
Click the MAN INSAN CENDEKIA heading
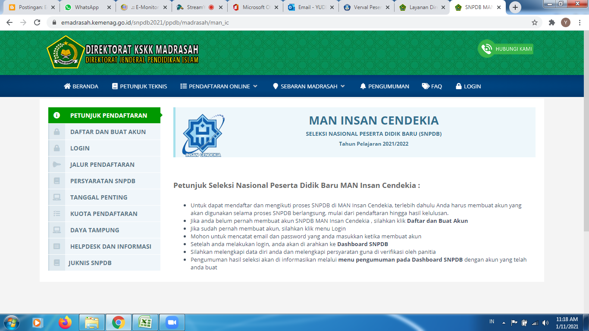click(374, 120)
